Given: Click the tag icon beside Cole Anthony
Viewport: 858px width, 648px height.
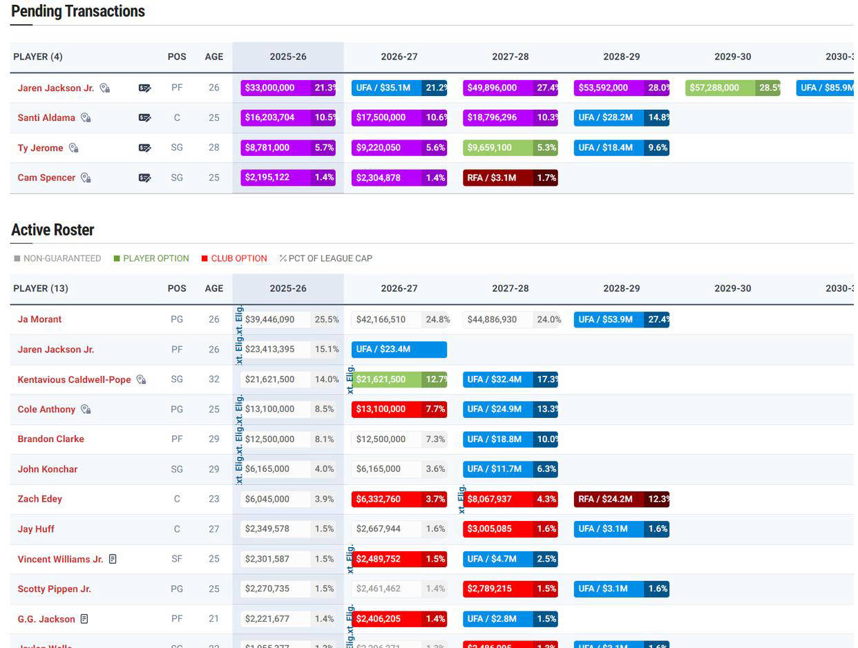Looking at the screenshot, I should [86, 409].
